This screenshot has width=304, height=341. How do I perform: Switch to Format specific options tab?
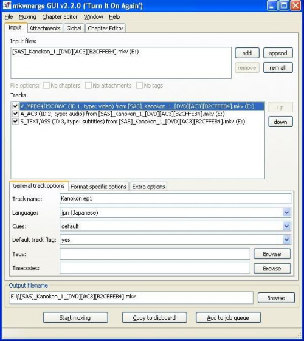(98, 187)
